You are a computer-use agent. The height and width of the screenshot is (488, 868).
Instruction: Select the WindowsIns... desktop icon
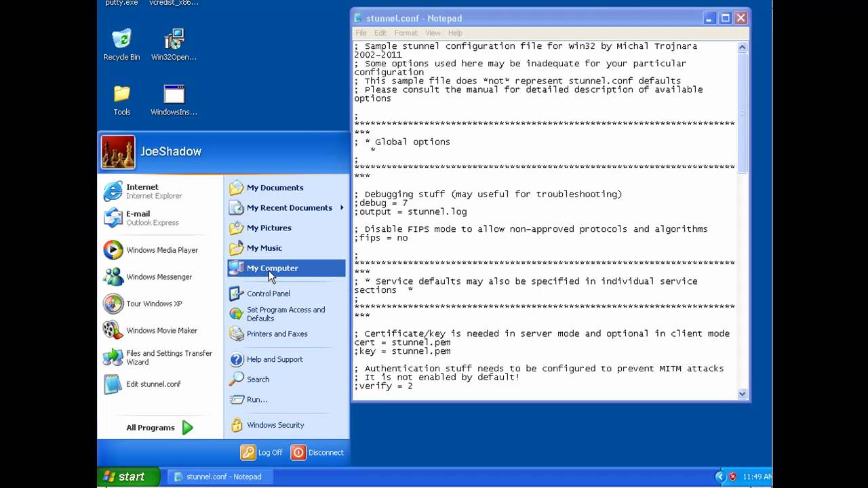pos(174,100)
